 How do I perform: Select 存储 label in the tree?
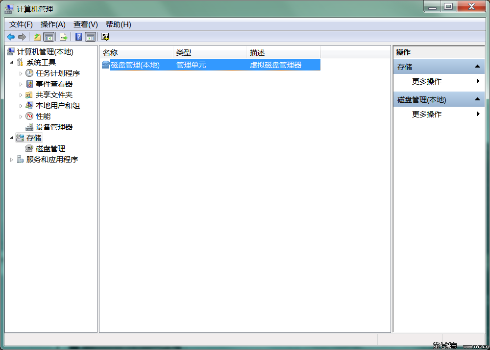coord(34,138)
